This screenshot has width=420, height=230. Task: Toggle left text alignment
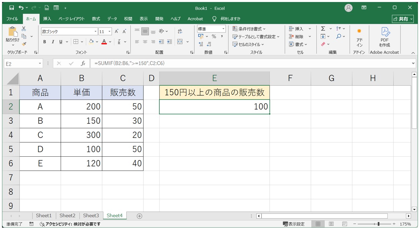tap(137, 42)
